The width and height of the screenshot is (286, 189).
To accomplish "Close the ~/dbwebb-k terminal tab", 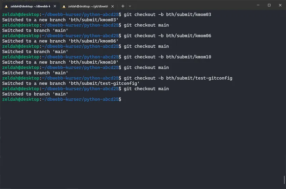I will tap(54, 6).
